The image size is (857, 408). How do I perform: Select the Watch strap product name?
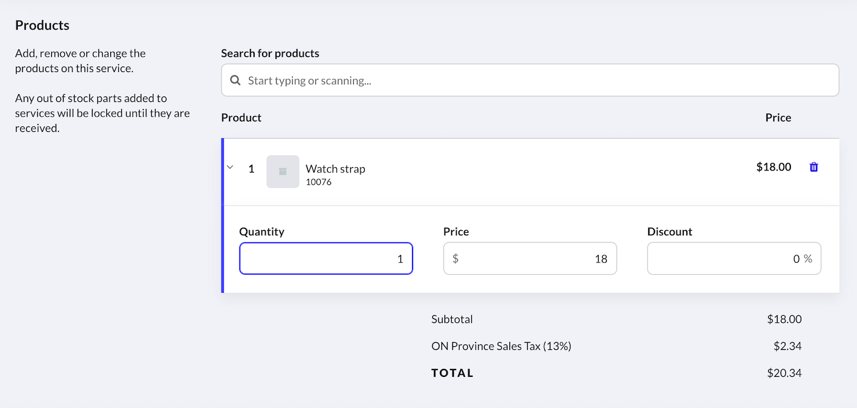click(335, 169)
